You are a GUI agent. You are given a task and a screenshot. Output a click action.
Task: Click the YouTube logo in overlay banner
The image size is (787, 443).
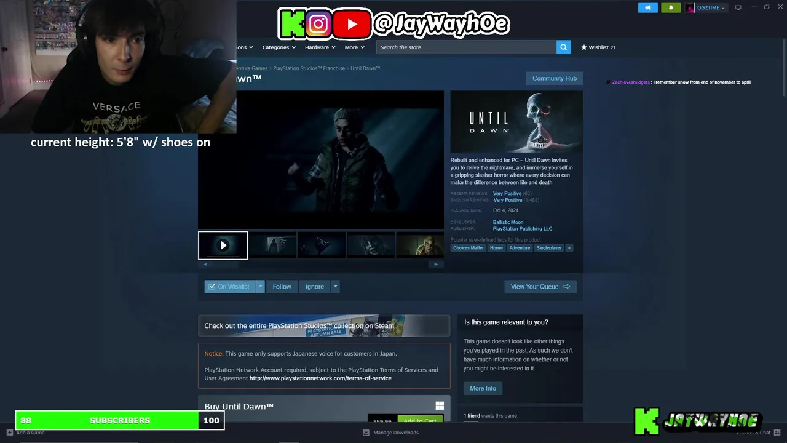(x=352, y=24)
